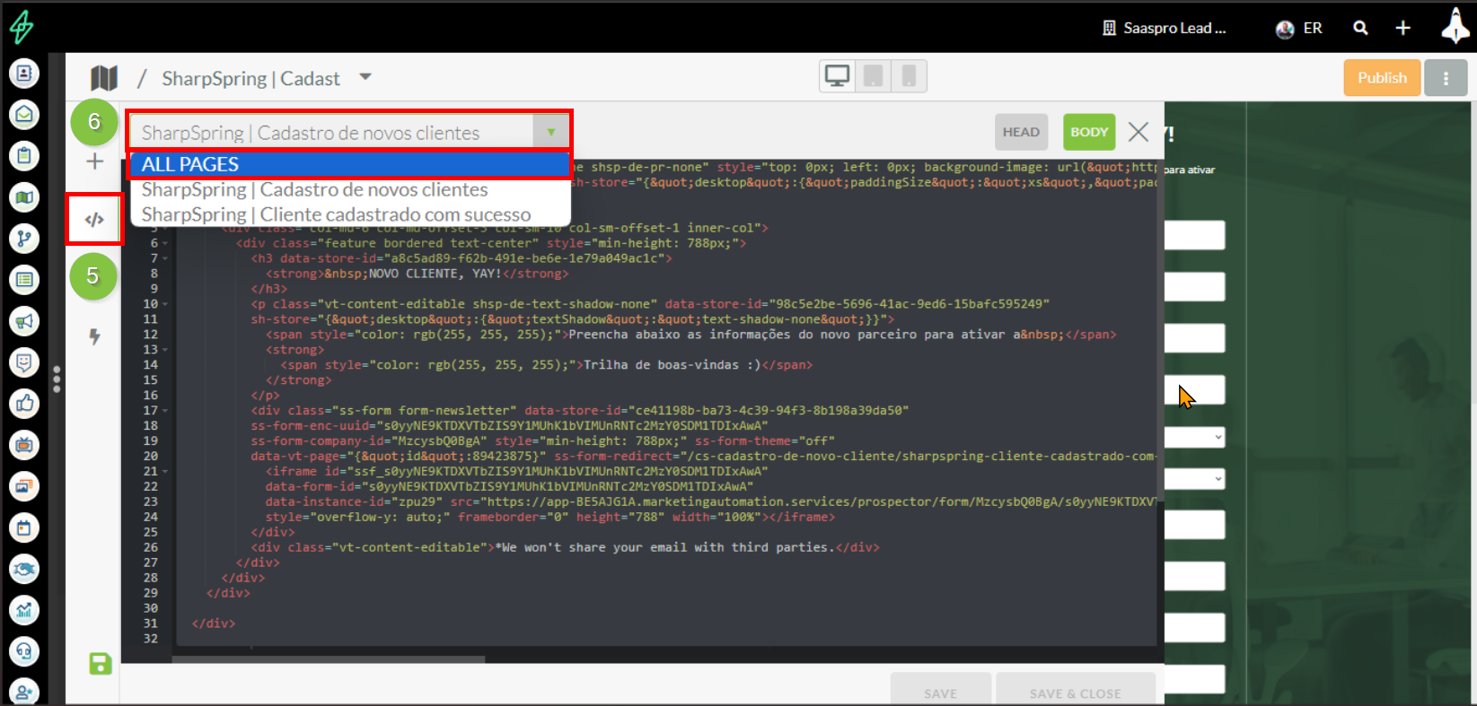Choose 'Cliente cadastrado com sucesso' page option
The image size is (1477, 706).
336,214
